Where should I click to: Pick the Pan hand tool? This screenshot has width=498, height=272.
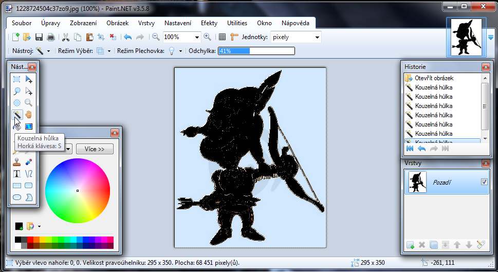(x=29, y=114)
